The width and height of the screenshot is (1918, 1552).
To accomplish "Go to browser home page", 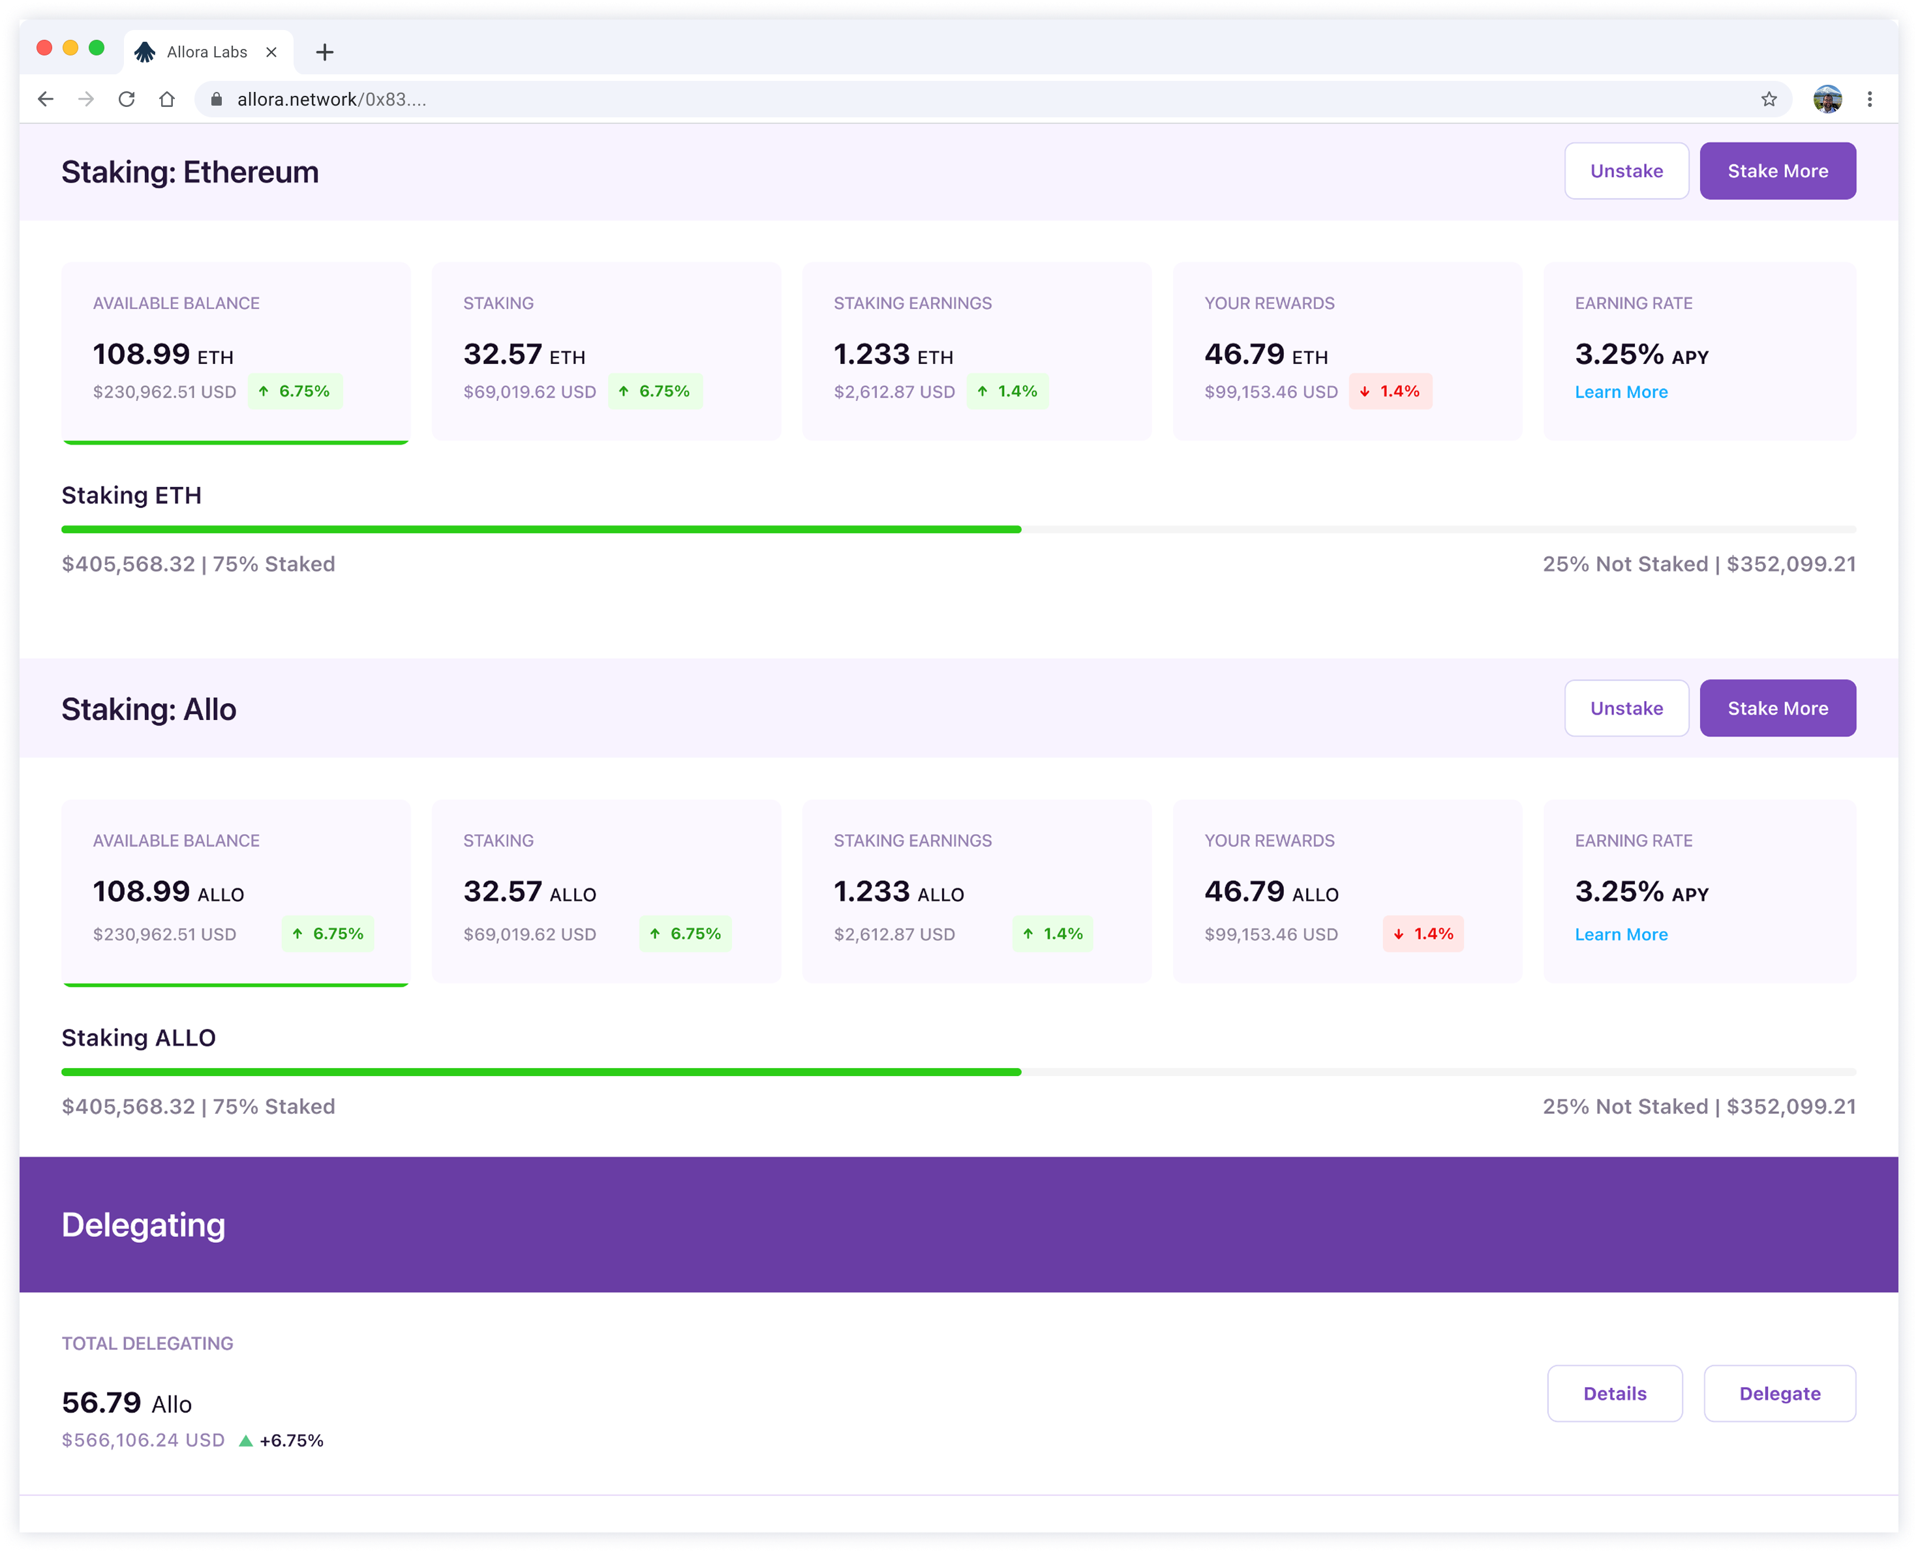I will click(167, 99).
